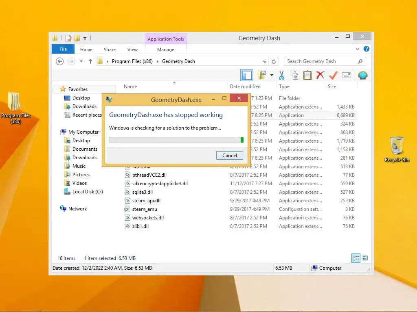Cancel the GeometryDash.exe error dialog
The height and width of the screenshot is (312, 417).
tap(230, 156)
